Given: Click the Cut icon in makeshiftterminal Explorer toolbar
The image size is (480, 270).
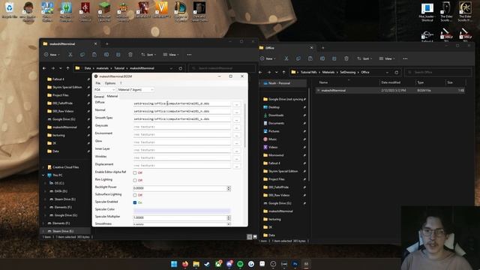Looking at the screenshot, I should pyautogui.click(x=70, y=55).
